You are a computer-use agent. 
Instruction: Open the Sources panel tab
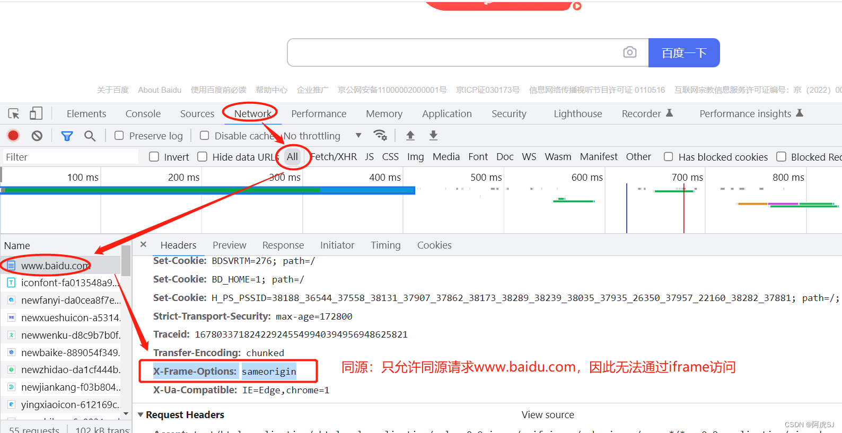point(197,114)
